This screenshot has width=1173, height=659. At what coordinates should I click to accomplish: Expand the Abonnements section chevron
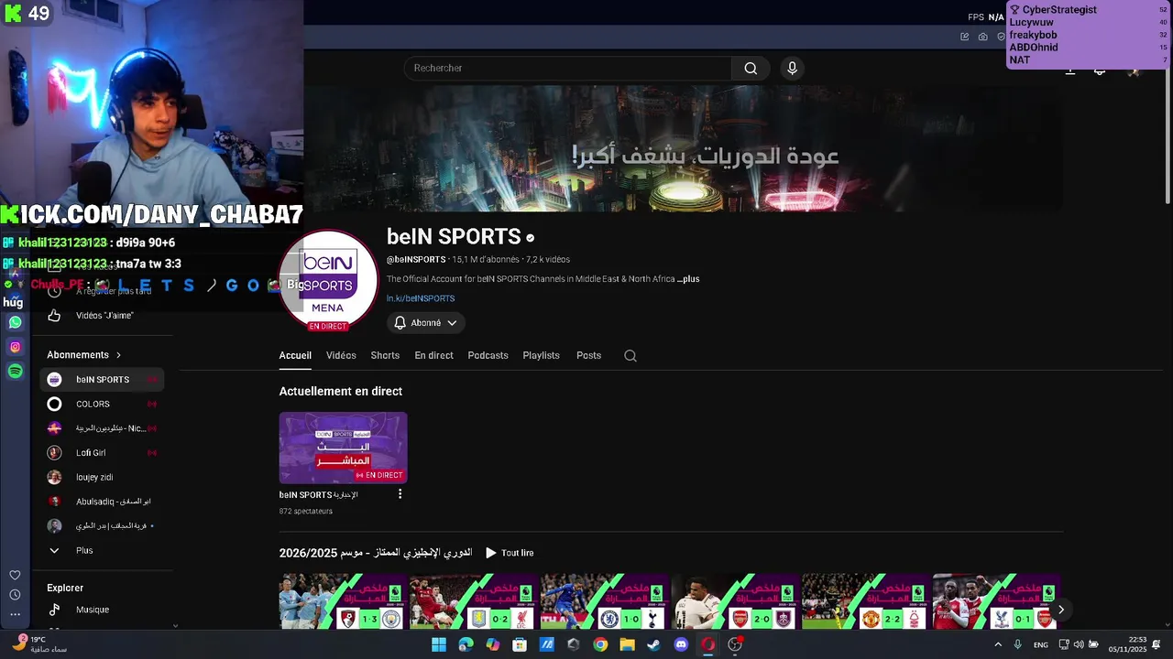[118, 355]
